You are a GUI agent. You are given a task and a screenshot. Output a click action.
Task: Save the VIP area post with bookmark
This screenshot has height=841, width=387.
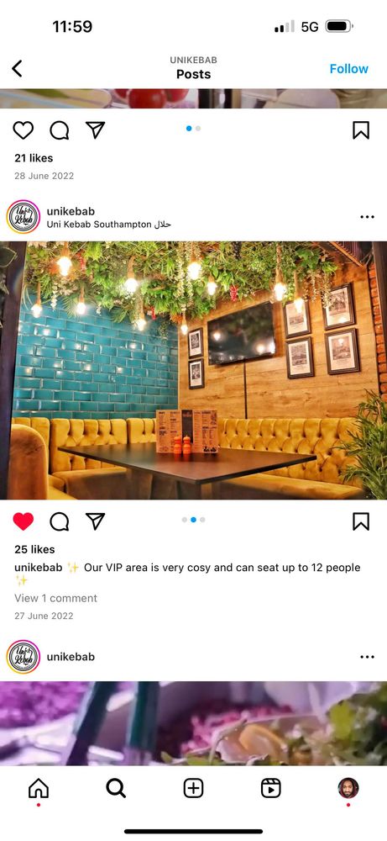(361, 521)
